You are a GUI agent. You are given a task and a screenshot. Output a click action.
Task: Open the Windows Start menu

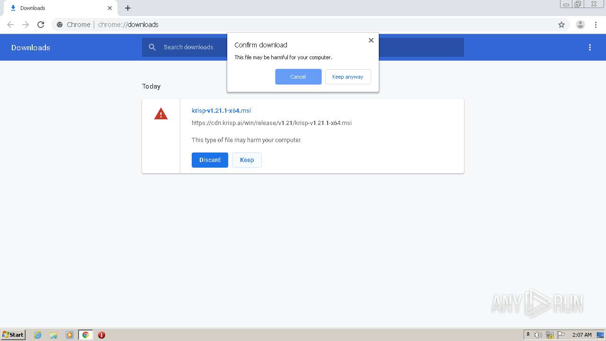13,335
